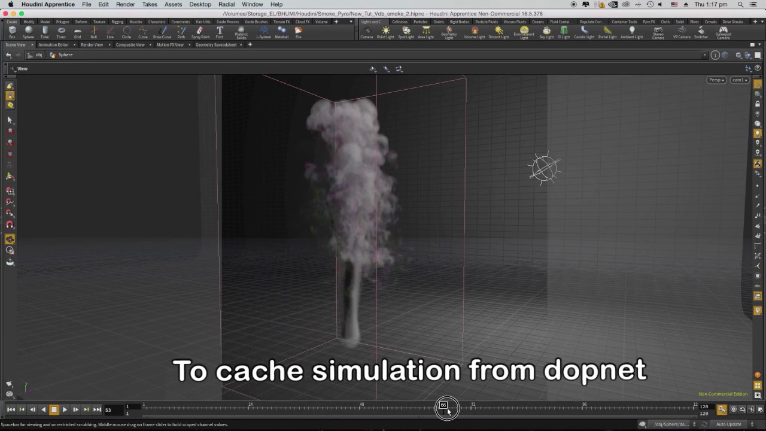Add a Sky Light
766x431 pixels.
pyautogui.click(x=547, y=32)
